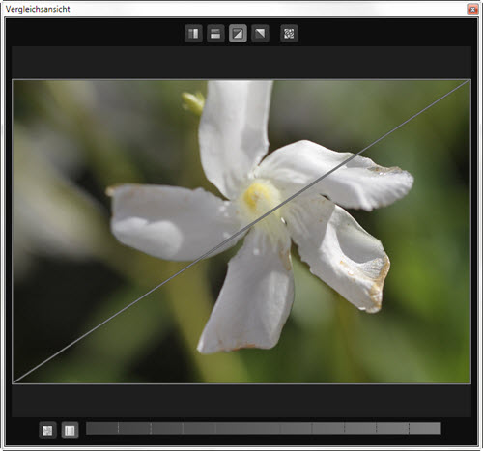Close the Vergleichsansicht window
This screenshot has height=451, width=483.
[x=472, y=9]
